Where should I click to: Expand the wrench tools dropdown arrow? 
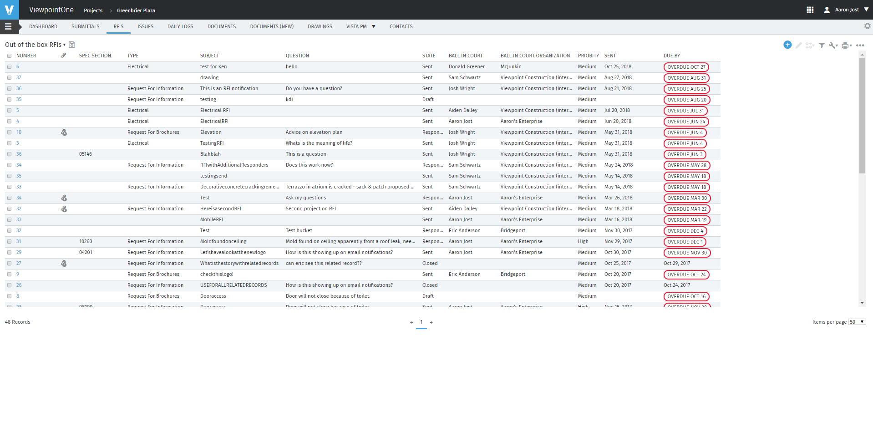[837, 46]
